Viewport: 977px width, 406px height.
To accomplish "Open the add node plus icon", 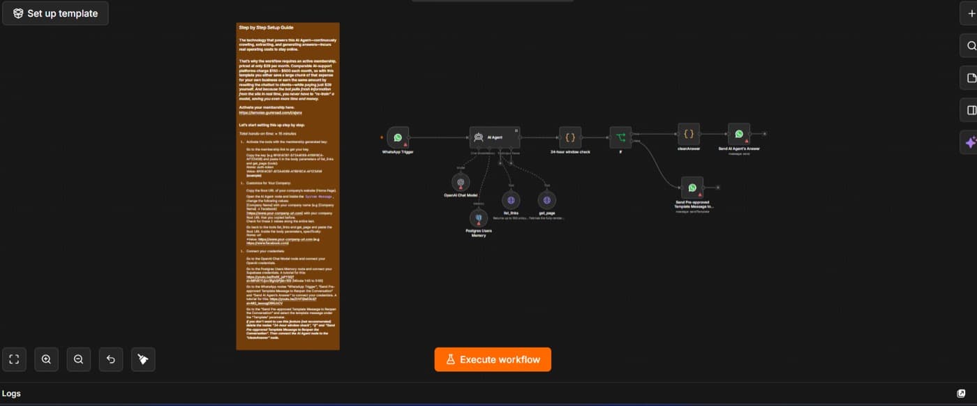I will click(971, 13).
